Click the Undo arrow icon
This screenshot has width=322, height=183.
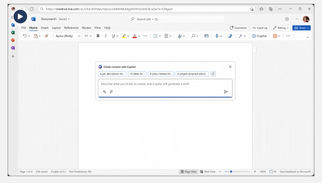click(x=25, y=36)
